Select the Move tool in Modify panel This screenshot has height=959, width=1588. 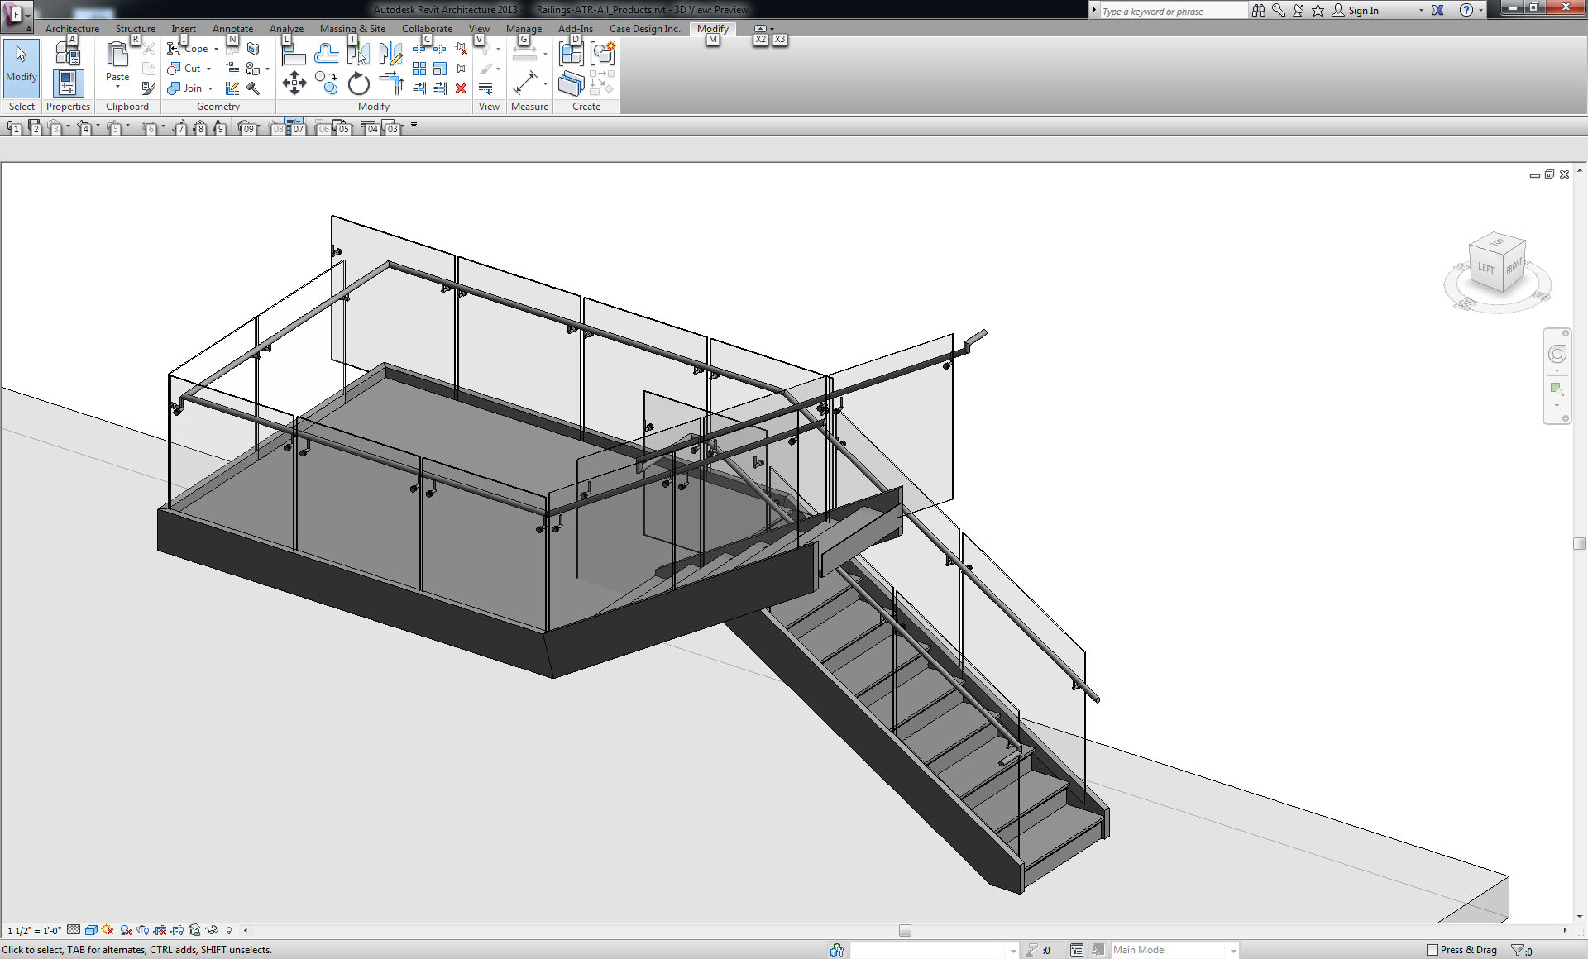click(x=294, y=84)
